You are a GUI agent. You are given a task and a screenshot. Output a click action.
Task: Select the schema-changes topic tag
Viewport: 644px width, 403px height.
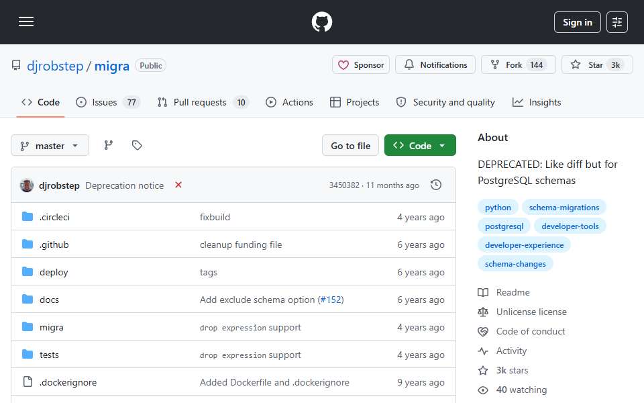click(x=515, y=264)
